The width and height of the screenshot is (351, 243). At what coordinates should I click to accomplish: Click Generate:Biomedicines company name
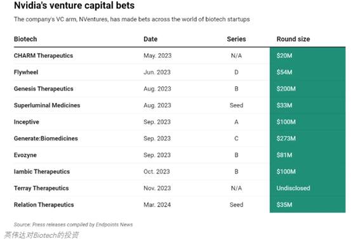pyautogui.click(x=46, y=138)
